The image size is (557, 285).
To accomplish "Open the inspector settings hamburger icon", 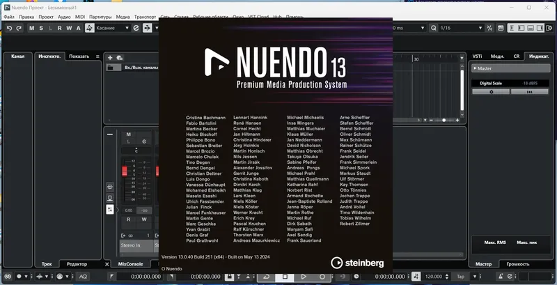I will 97,56.
